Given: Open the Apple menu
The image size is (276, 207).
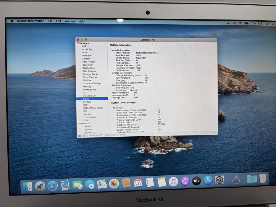Looking at the screenshot, I should coord(12,21).
